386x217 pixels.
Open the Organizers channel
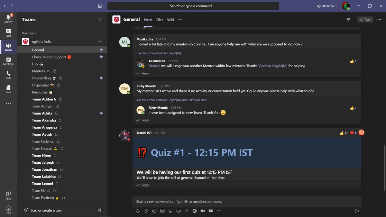click(x=62, y=85)
